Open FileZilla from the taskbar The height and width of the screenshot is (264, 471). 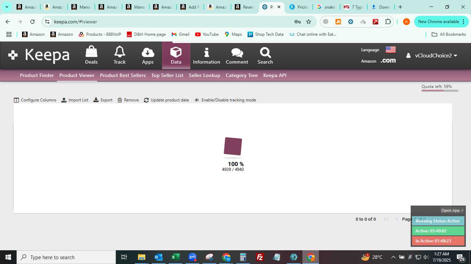(x=260, y=257)
